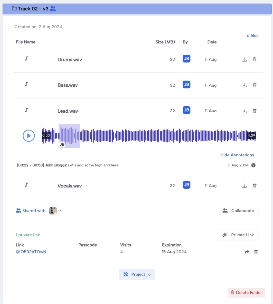The image size is (273, 304).
Task: Remove the shared collaborator with X
Action: click(61, 211)
